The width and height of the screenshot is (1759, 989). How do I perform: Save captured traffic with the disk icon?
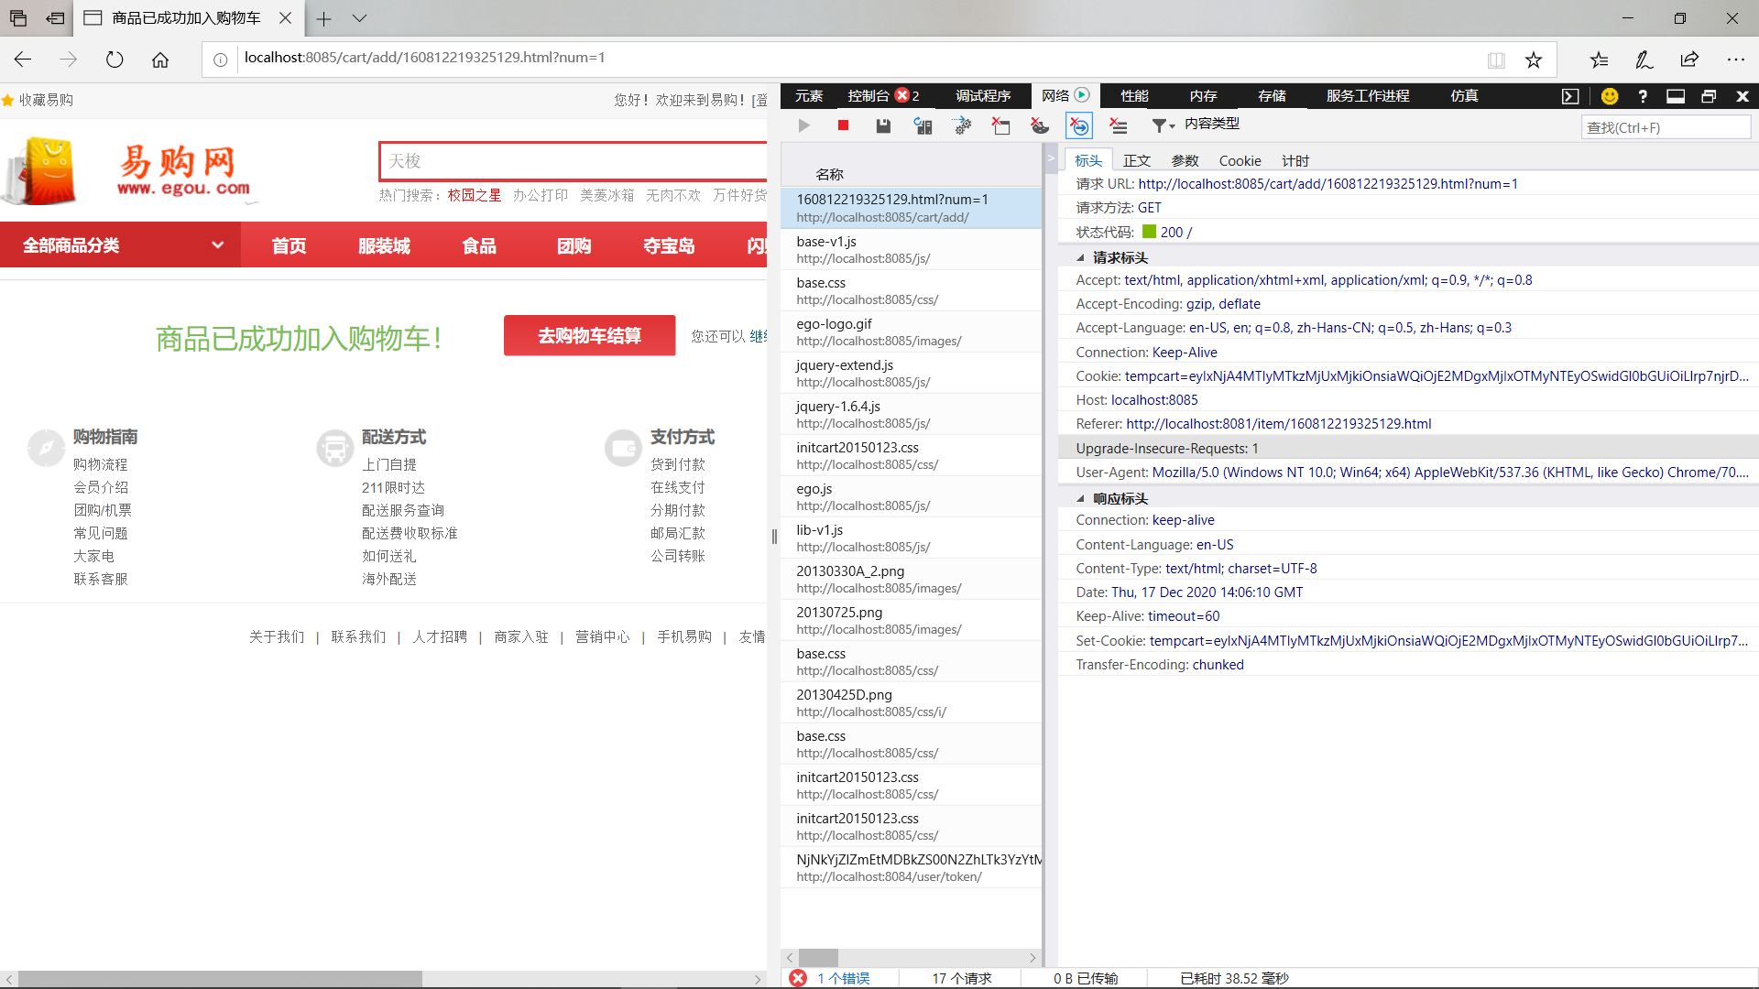(883, 126)
